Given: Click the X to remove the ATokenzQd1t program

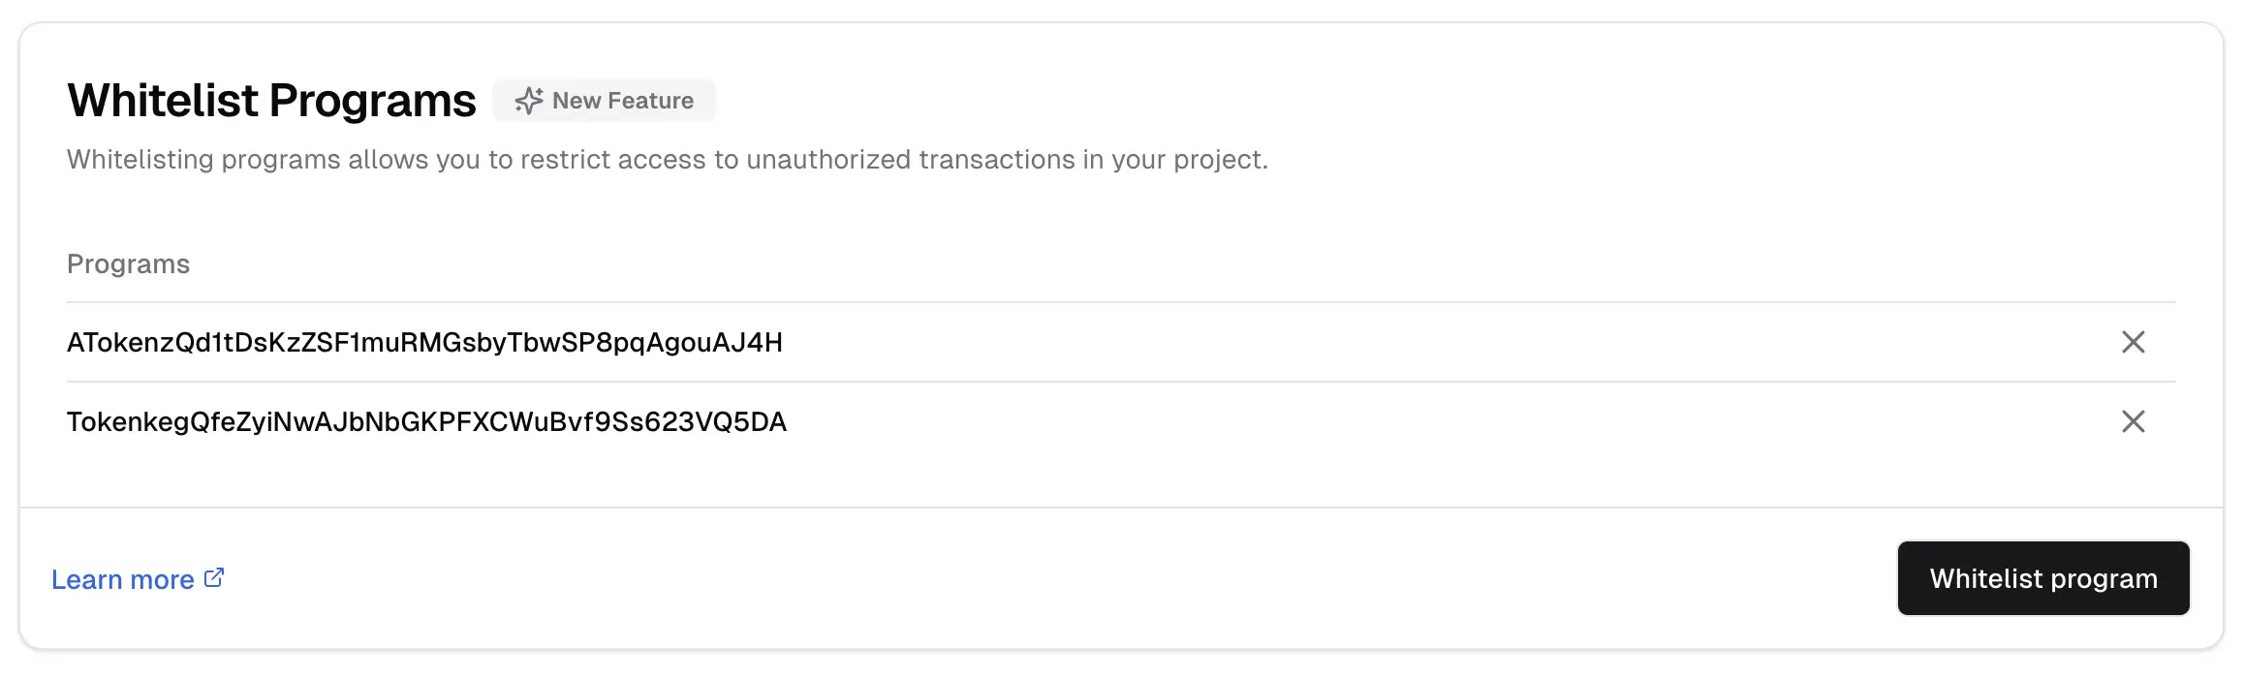Looking at the screenshot, I should [2132, 343].
